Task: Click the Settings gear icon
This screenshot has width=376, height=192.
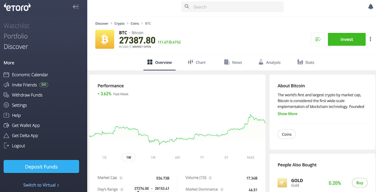Action: pyautogui.click(x=6, y=105)
